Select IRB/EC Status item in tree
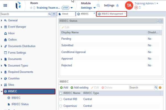 point(20,104)
